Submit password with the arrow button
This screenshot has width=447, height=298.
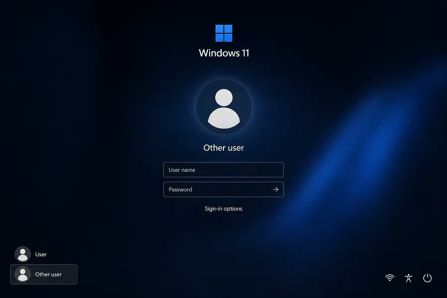pos(276,189)
